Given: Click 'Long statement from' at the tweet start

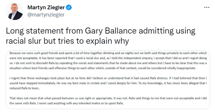Looking at the screenshot, I should pos(45,31).
